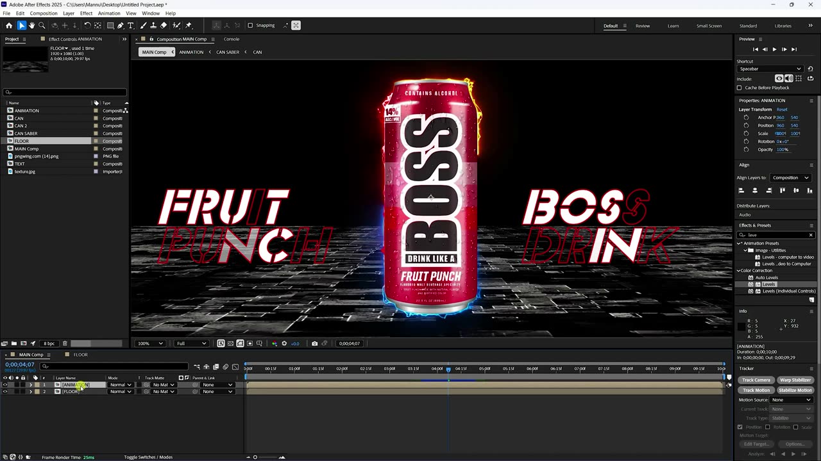Select the Home icon in toolbar

click(9, 26)
